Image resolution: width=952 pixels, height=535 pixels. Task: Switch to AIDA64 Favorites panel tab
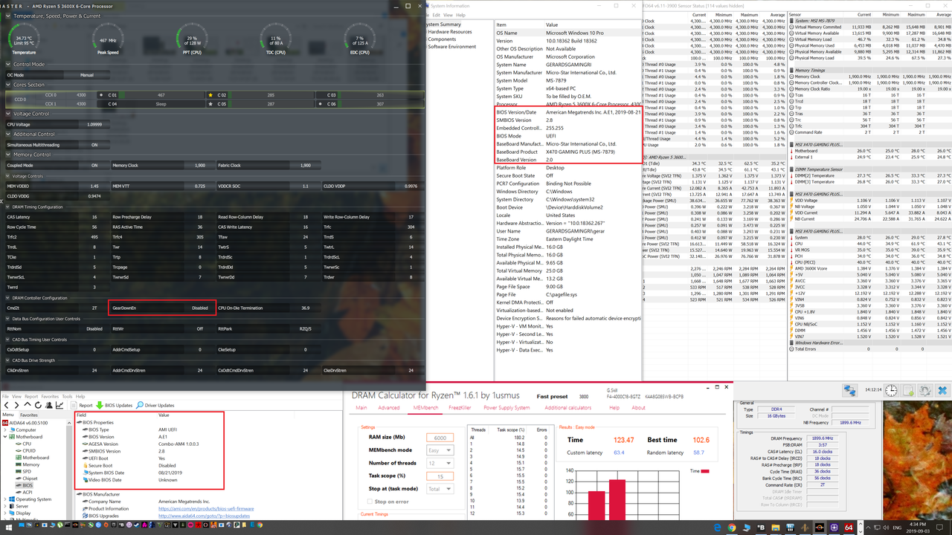point(29,415)
